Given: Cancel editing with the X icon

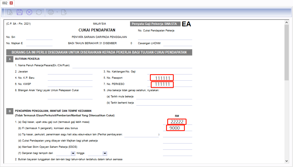Looking at the screenshot, I should [29, 12].
